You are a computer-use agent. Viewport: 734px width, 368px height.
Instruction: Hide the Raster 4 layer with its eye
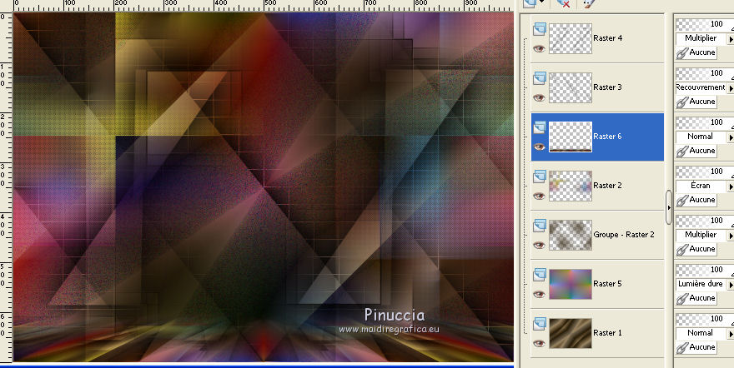(540, 48)
